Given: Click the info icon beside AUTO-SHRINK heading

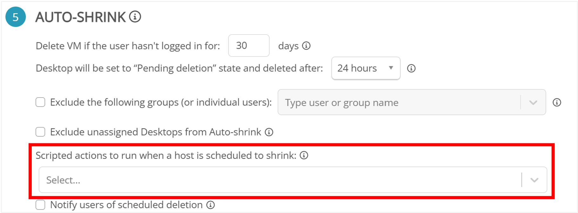Looking at the screenshot, I should [135, 16].
